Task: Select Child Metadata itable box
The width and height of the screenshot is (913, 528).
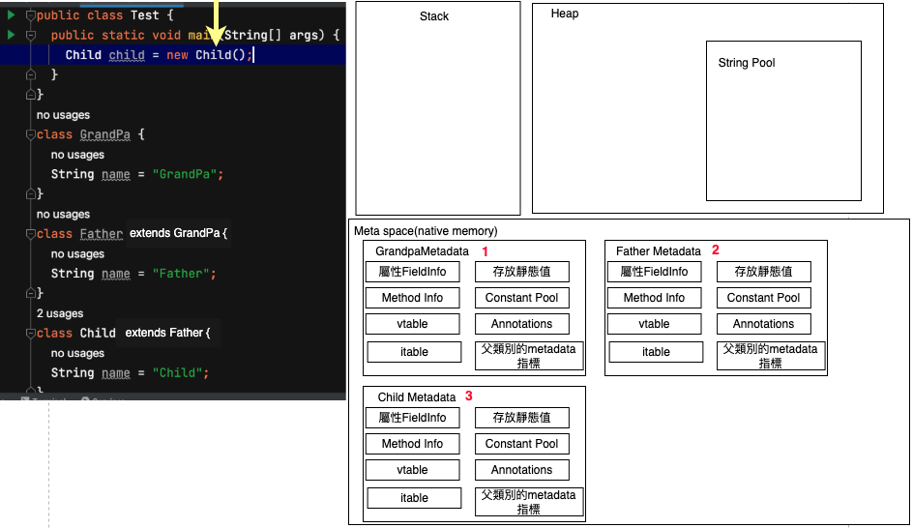Action: 414,498
